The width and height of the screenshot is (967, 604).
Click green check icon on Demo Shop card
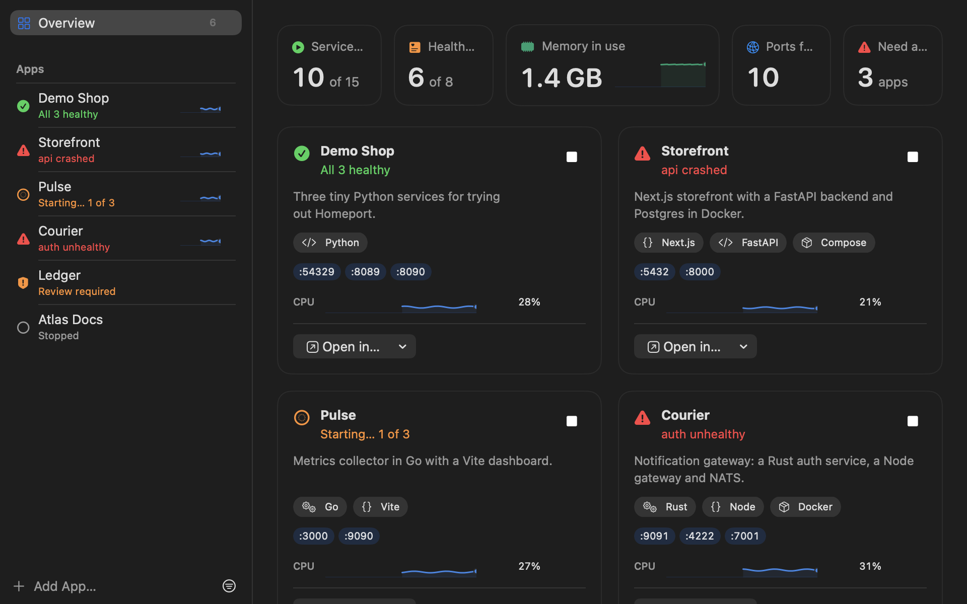tap(302, 154)
